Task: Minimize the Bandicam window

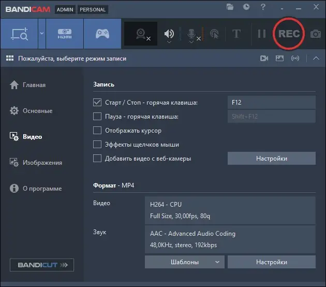Action: point(299,8)
